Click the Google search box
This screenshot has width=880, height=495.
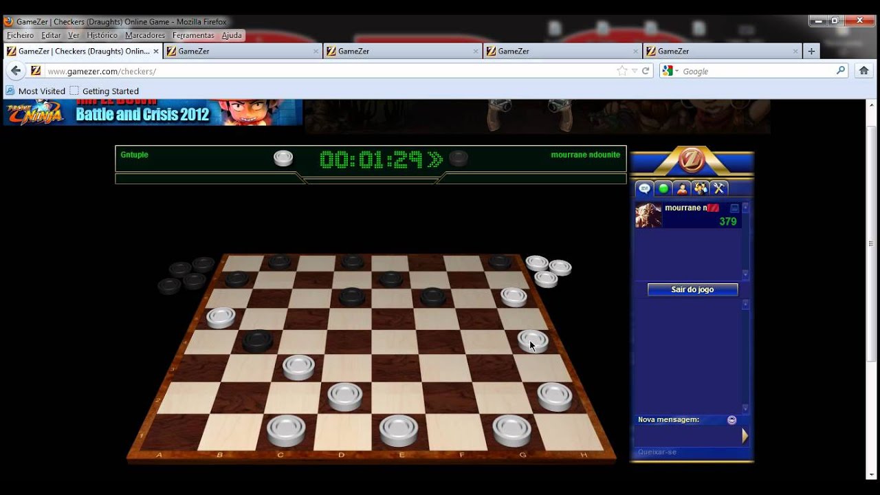point(756,71)
